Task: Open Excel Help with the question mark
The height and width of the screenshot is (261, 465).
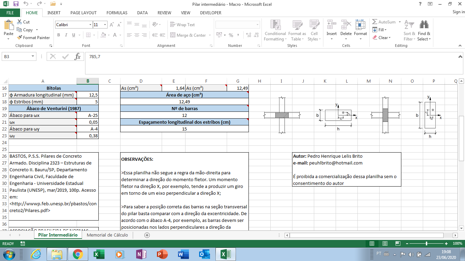Action: [420, 4]
